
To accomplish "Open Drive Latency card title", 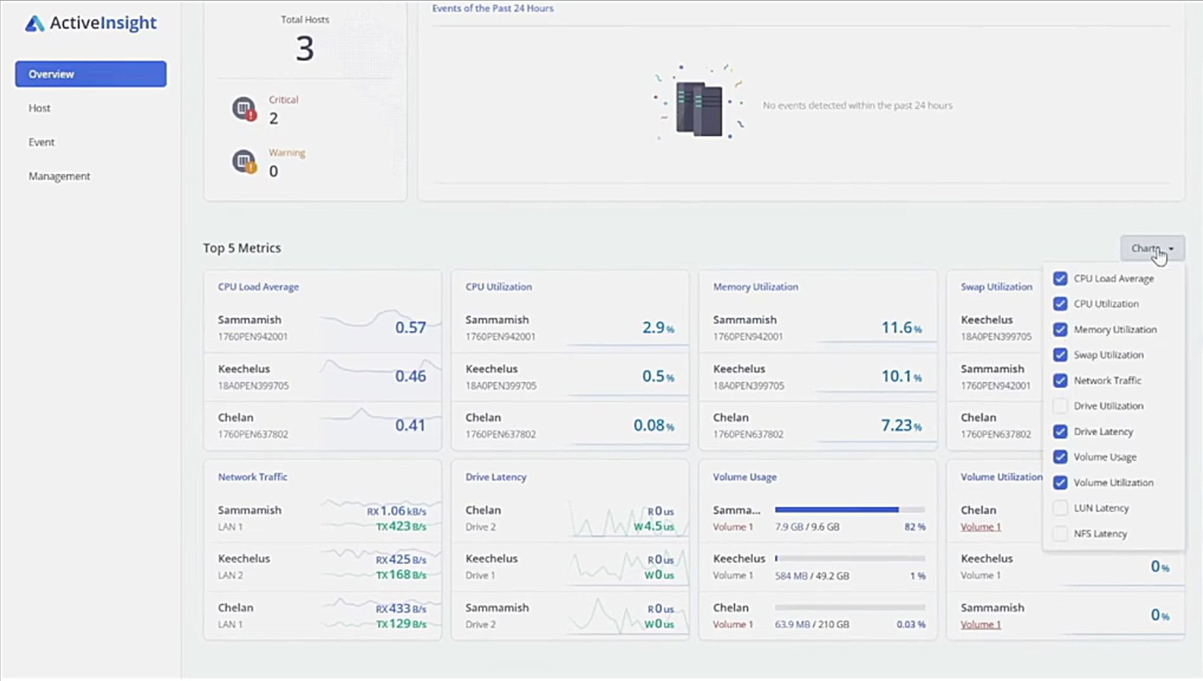I will [496, 477].
